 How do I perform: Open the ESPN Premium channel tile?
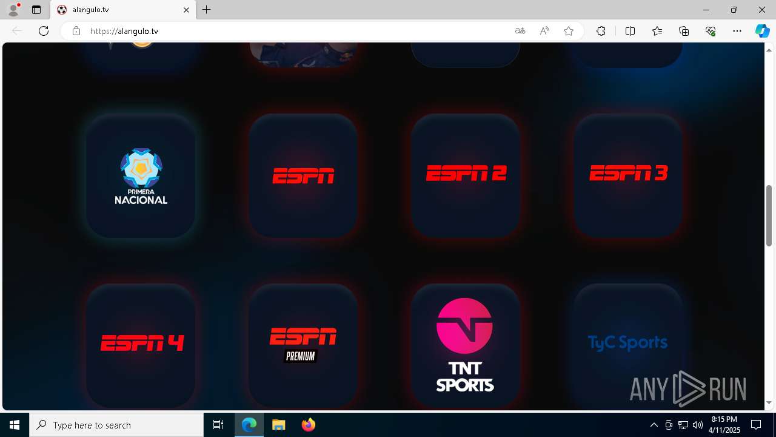[303, 345]
